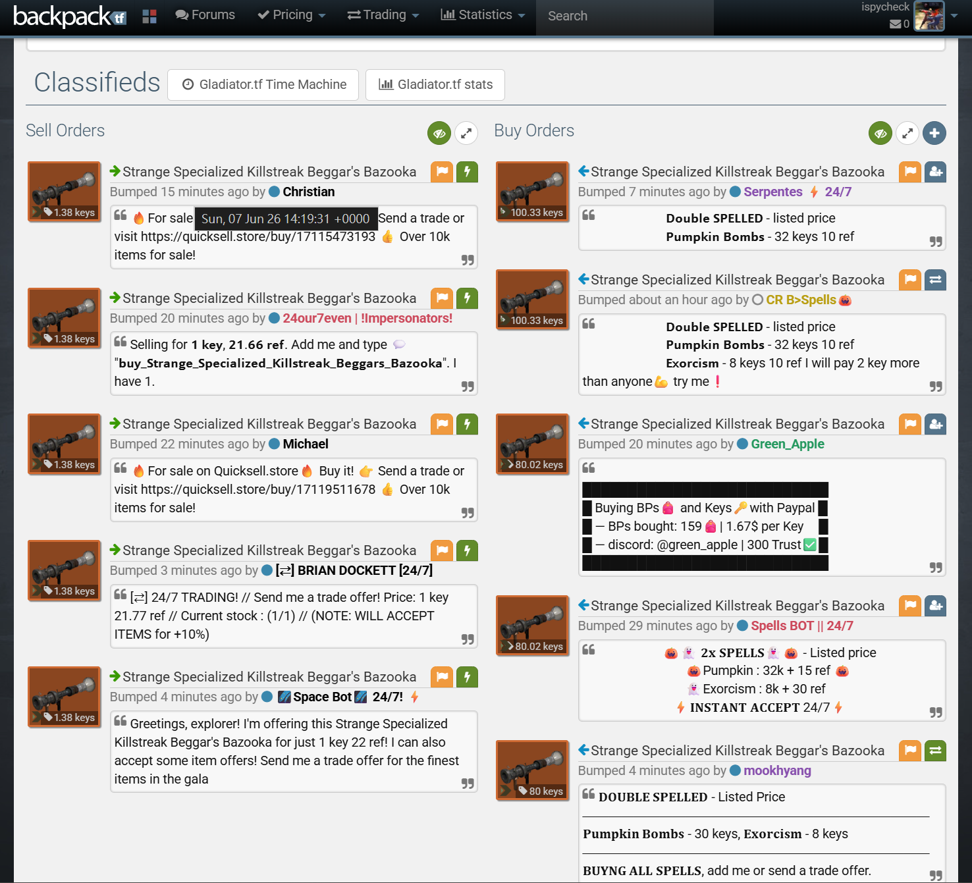Select bazooka thumbnail on Serpentes' 100.33 keys order
Viewport: 972px width, 883px height.
(x=532, y=192)
